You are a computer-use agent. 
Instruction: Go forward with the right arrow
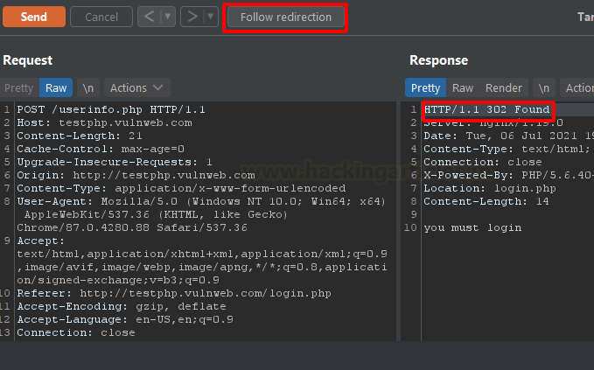pyautogui.click(x=192, y=17)
